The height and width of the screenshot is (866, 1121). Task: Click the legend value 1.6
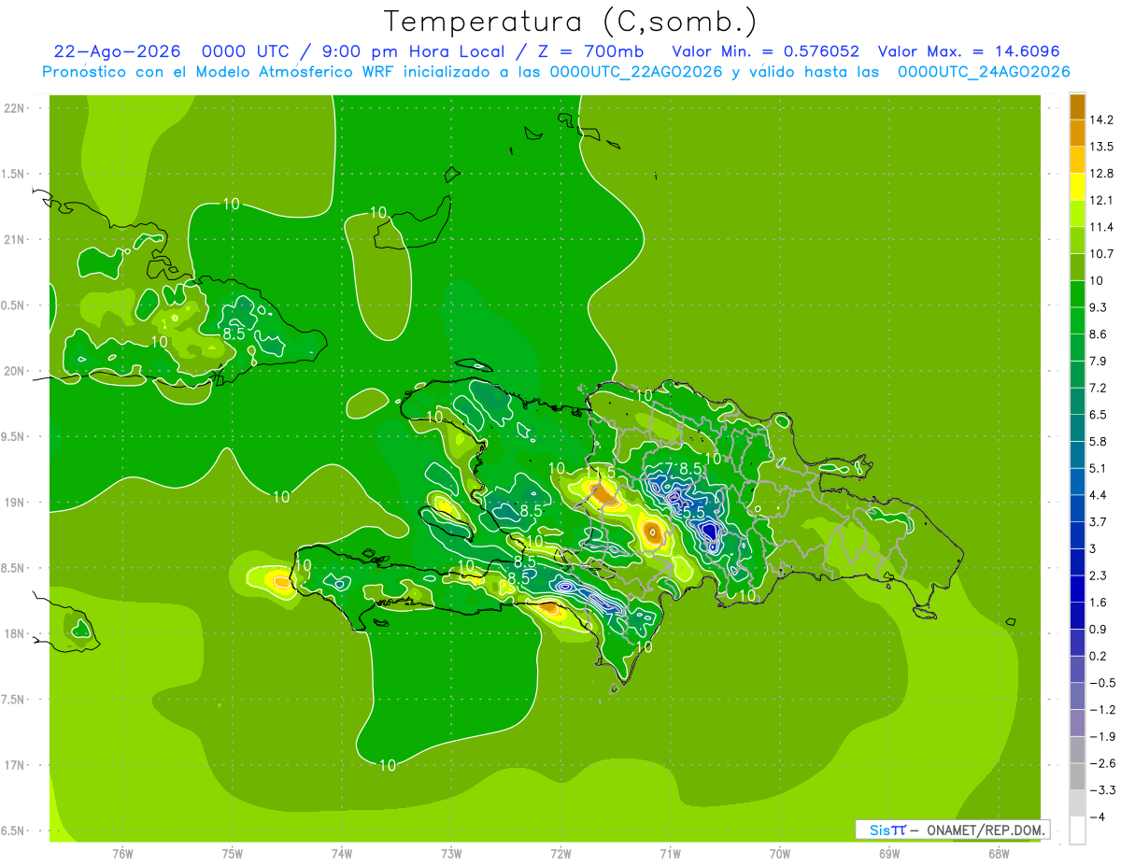pos(1099,603)
